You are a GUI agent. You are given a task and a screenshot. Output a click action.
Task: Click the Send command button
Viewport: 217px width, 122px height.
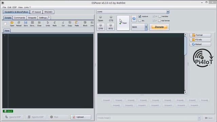(209, 118)
